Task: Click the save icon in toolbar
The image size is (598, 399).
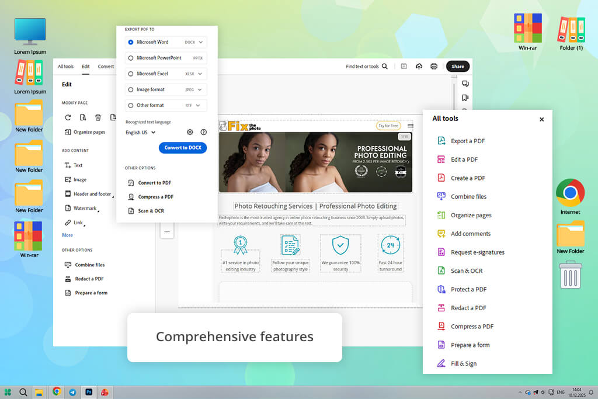Action: [x=404, y=67]
